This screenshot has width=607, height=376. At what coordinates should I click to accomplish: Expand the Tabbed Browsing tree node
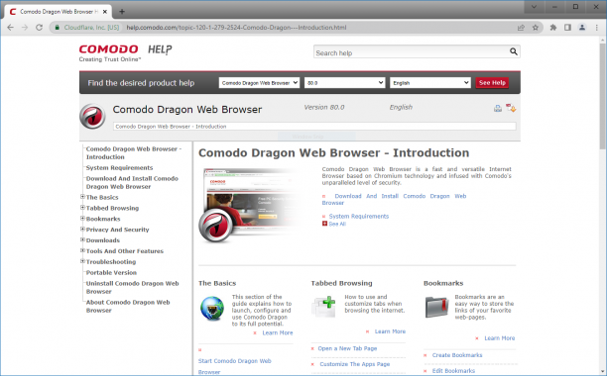(82, 208)
